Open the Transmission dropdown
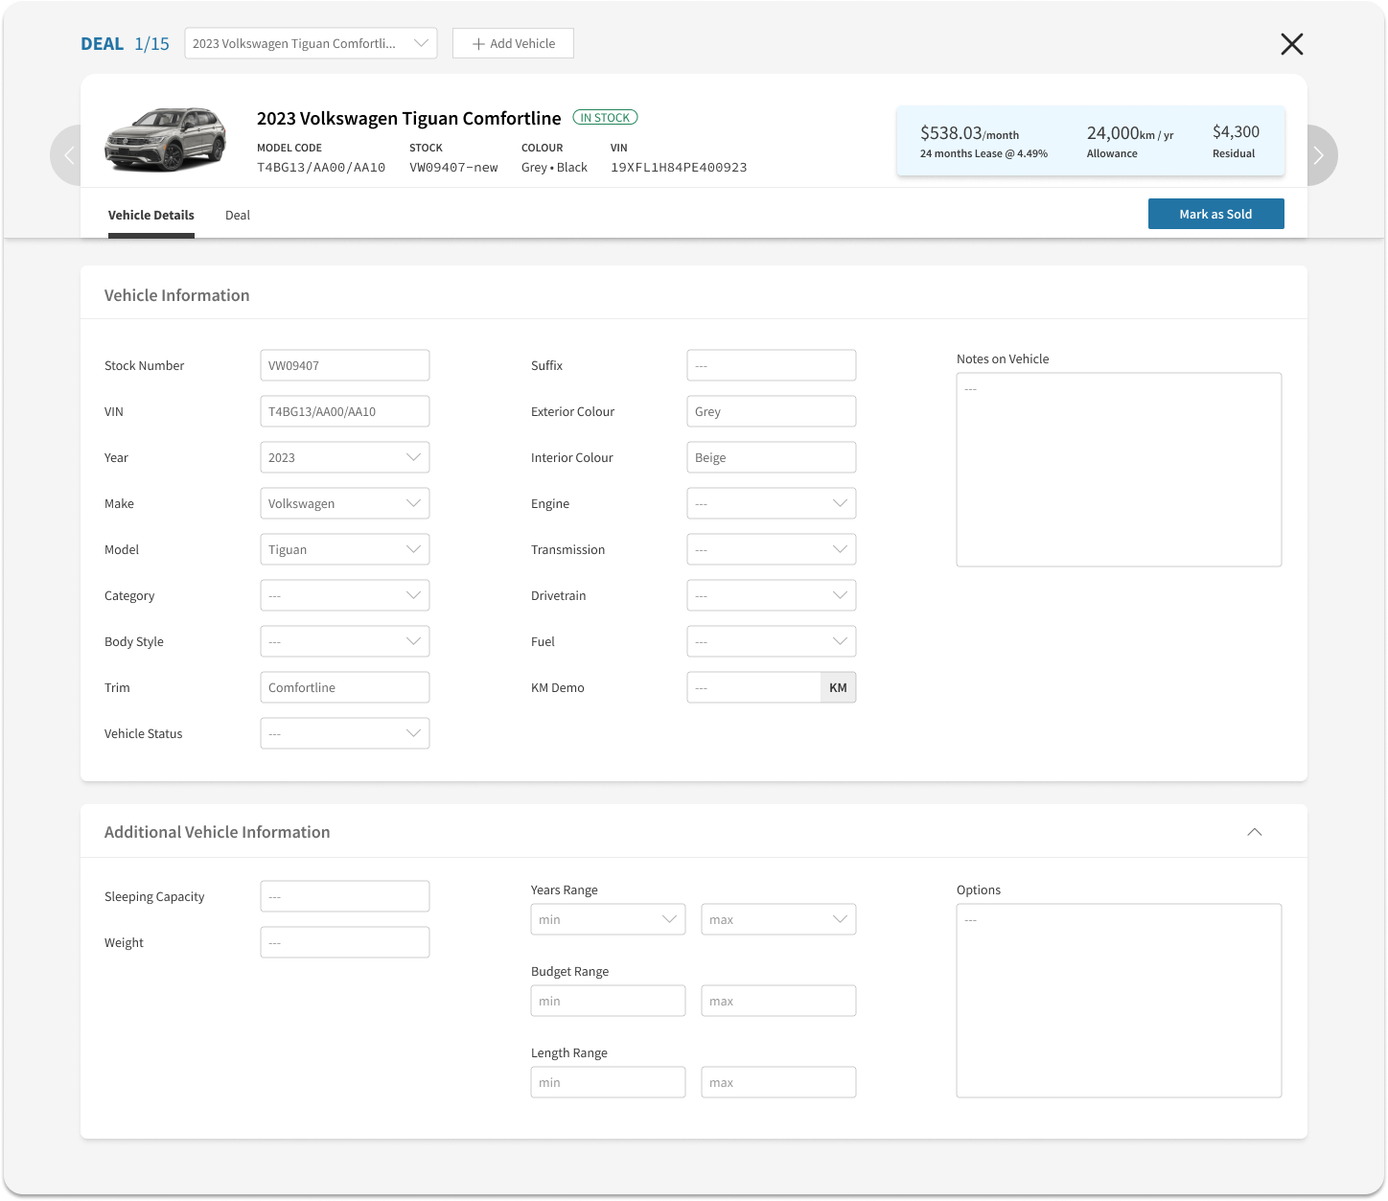This screenshot has height=1201, width=1388. (771, 549)
